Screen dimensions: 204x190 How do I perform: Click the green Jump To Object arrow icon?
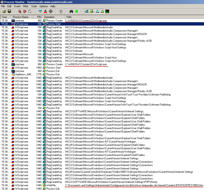(x=76, y=12)
